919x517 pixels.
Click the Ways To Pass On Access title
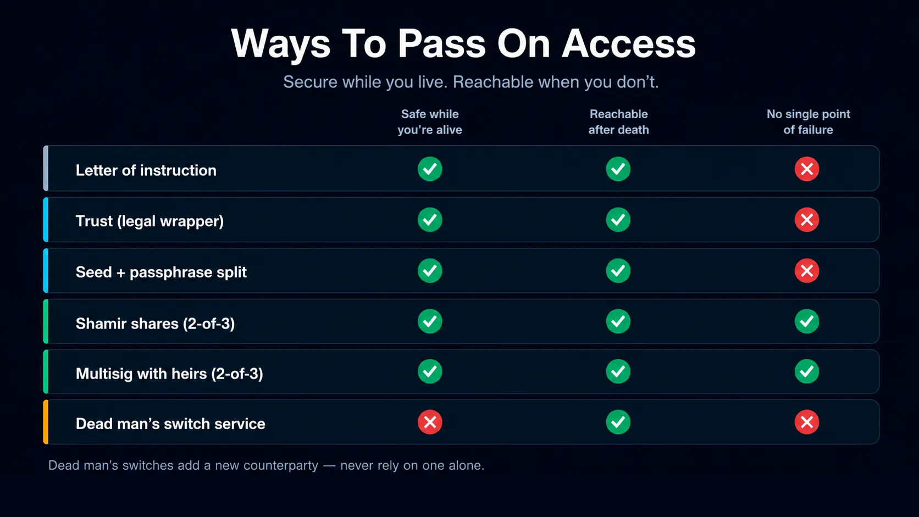tap(463, 43)
